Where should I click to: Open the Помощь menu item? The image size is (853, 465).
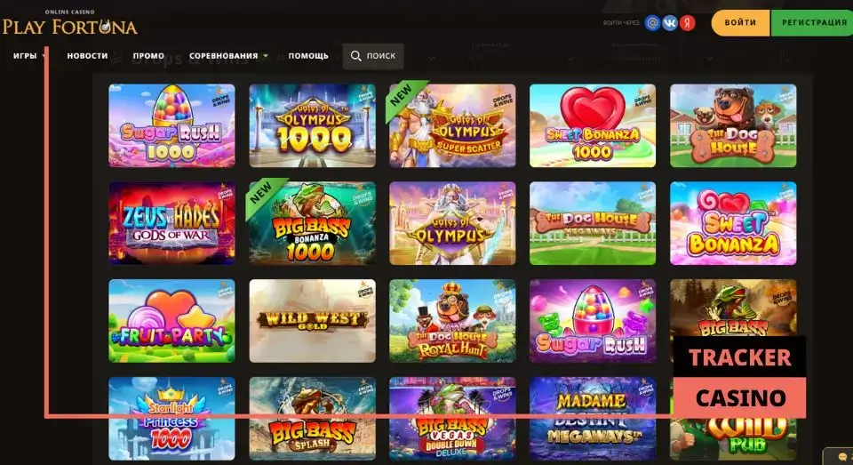pyautogui.click(x=308, y=55)
